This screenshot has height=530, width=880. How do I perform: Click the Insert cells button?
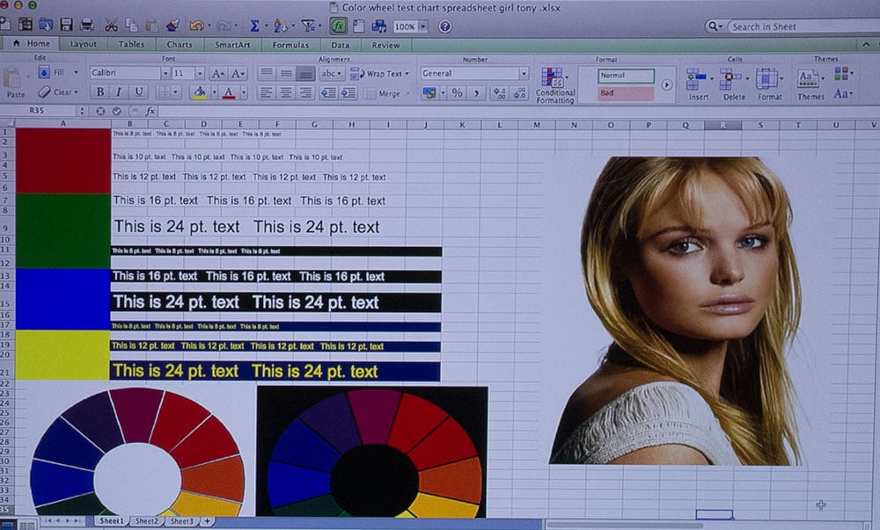pos(698,84)
